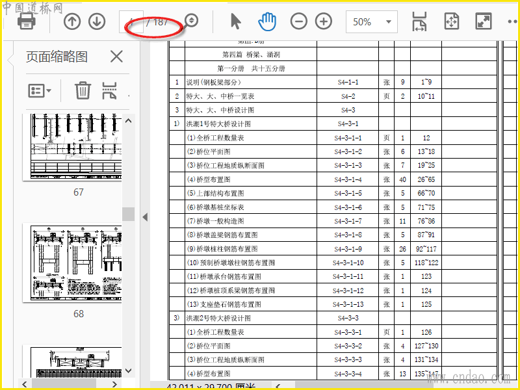The image size is (520, 390).
Task: Click the page layout icon in thumbnails panel
Action: 109,90
